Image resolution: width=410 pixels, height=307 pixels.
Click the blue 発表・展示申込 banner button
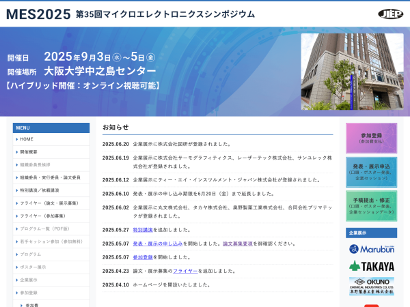pyautogui.click(x=371, y=172)
